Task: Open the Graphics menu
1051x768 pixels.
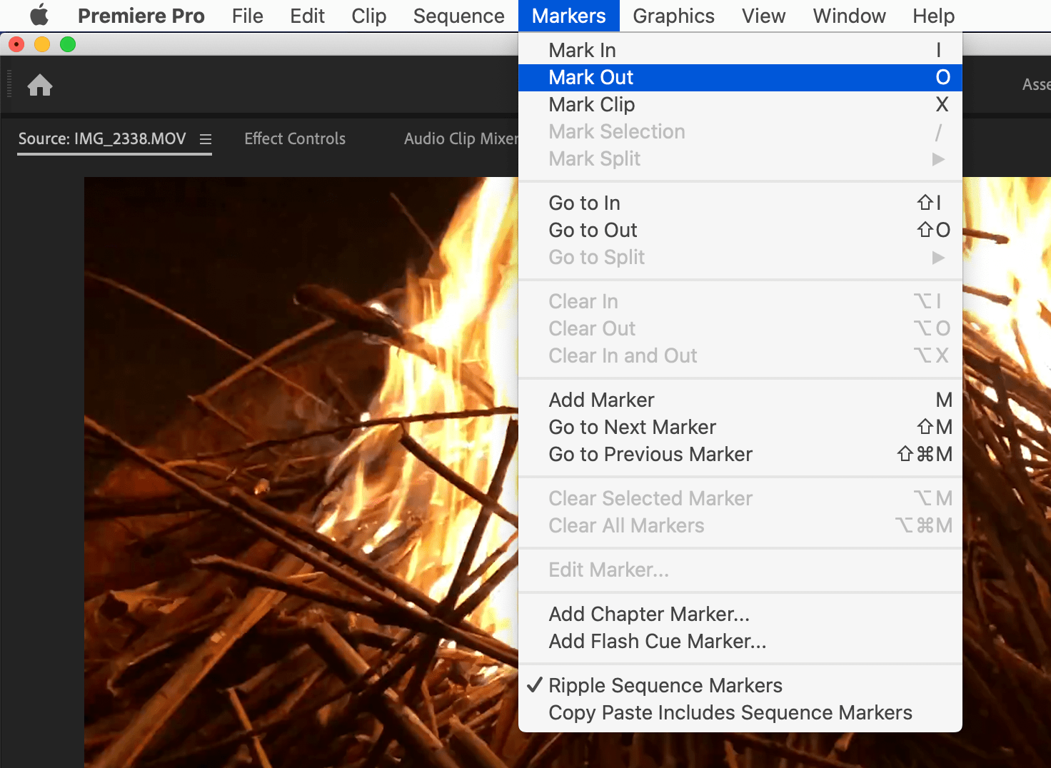Action: (x=674, y=16)
